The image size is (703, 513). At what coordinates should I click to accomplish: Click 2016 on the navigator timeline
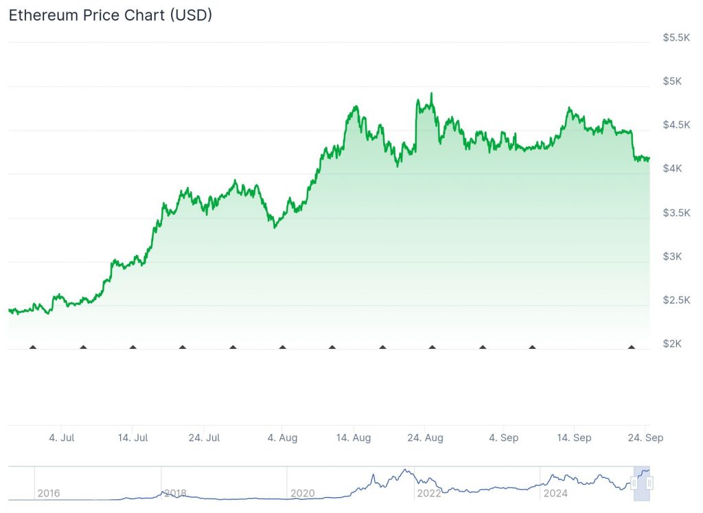tap(48, 493)
